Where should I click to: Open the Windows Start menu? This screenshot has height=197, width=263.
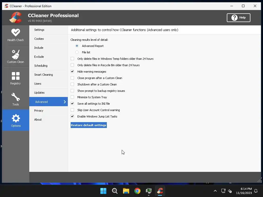(103, 191)
